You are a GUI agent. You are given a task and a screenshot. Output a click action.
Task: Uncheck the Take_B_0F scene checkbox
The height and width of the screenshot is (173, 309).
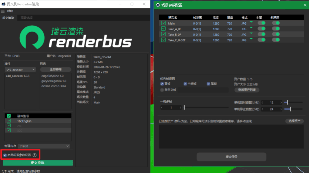pos(163,34)
